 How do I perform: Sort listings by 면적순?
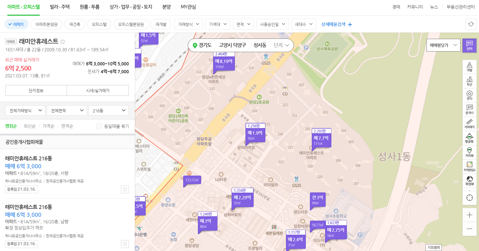(x=67, y=126)
